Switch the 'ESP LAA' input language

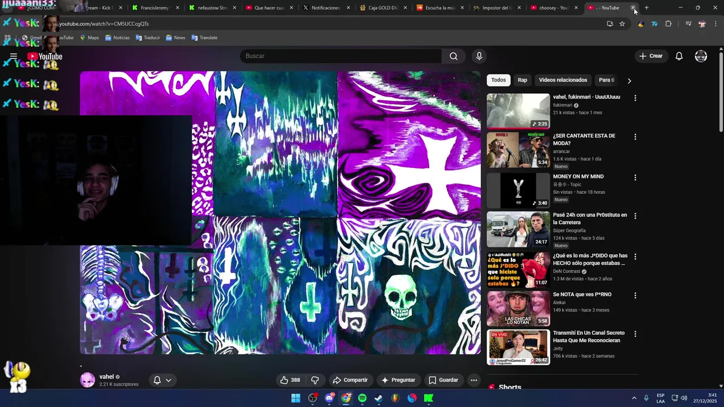tap(661, 398)
